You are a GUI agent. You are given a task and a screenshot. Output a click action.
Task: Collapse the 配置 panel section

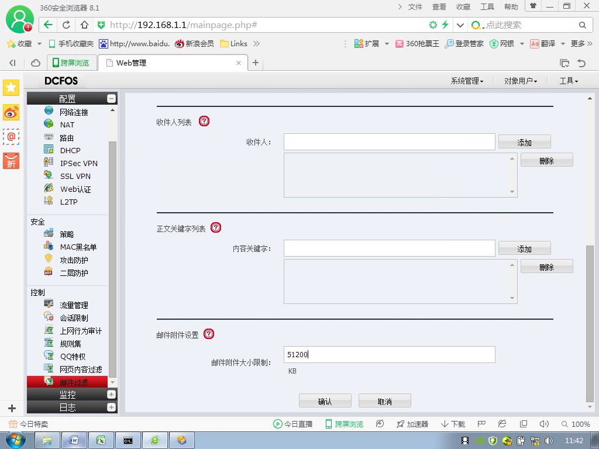tap(111, 99)
